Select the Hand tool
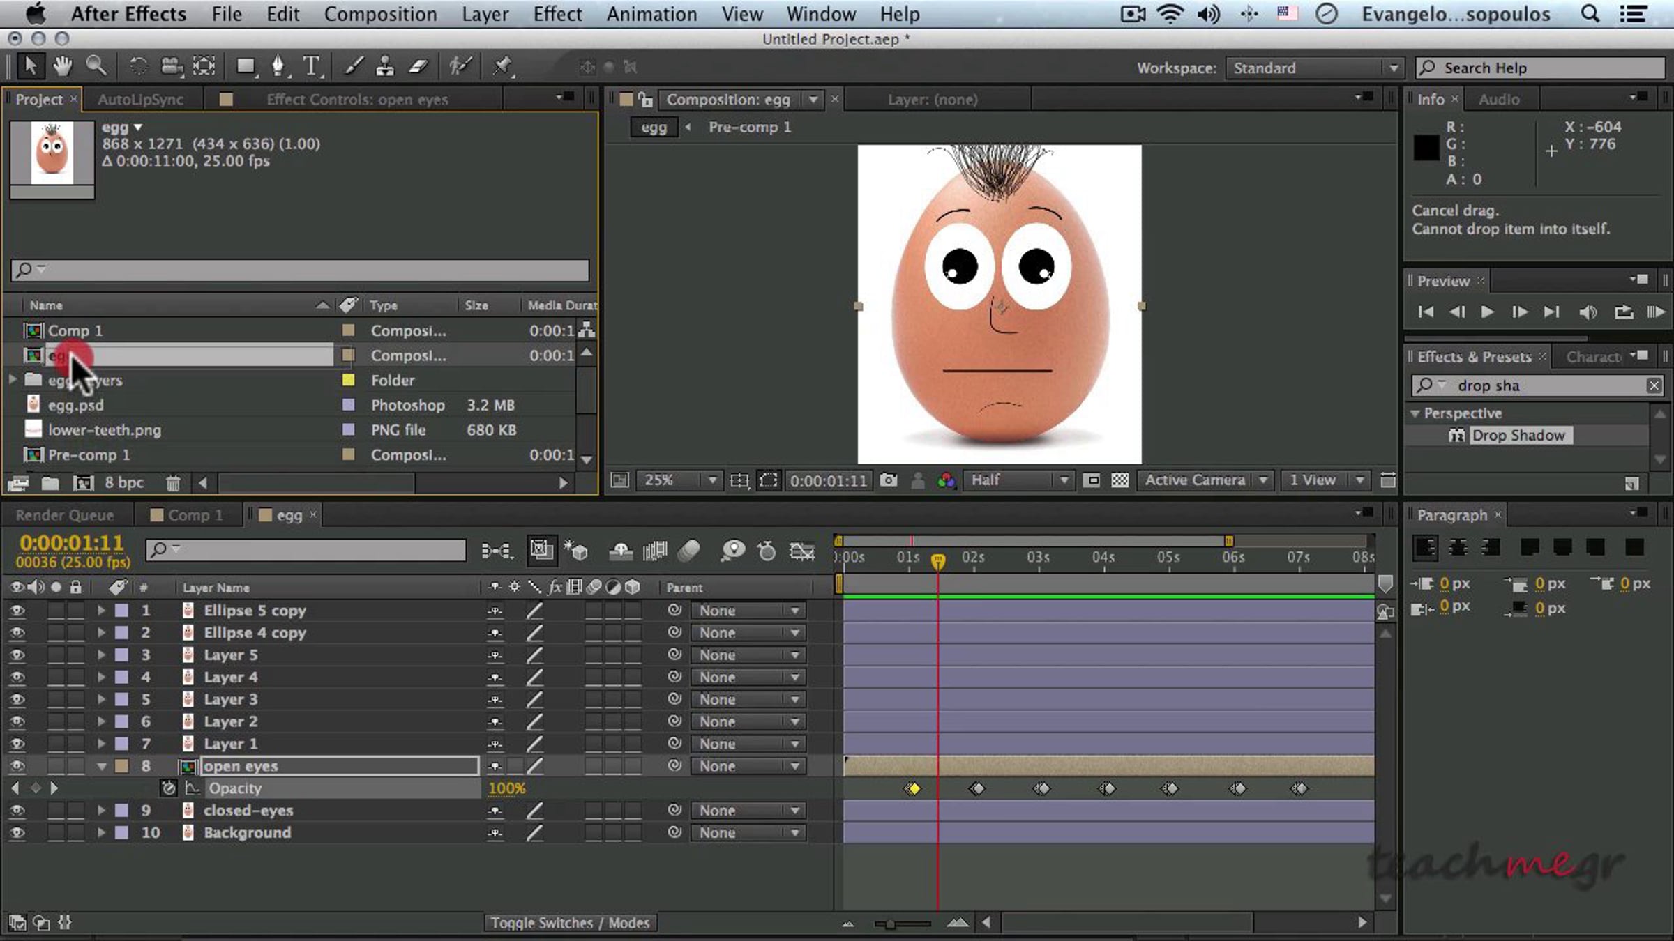This screenshot has height=941, width=1674. coord(63,66)
